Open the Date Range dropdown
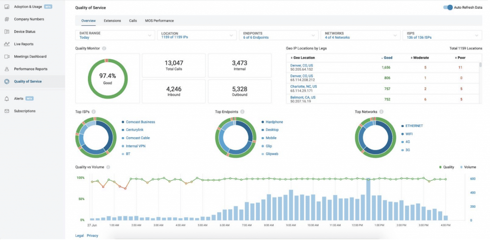 115,35
